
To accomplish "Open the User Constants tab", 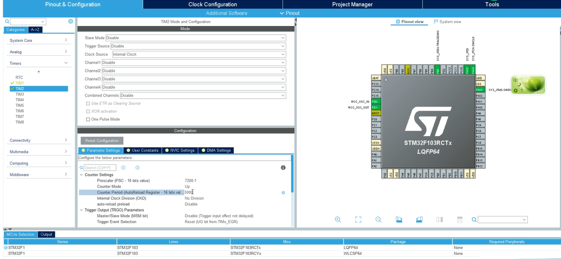I will pos(142,150).
